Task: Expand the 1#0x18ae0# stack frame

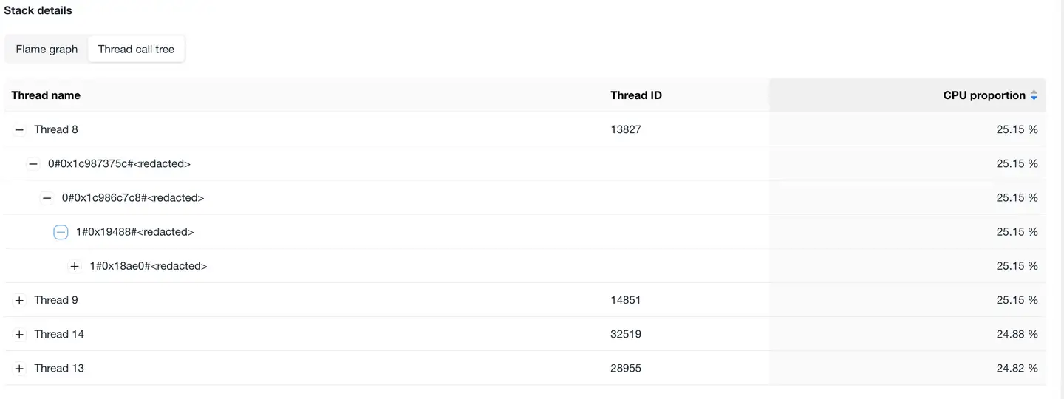Action: point(75,266)
